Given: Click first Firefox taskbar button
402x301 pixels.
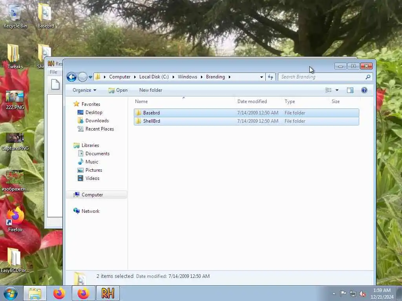Looking at the screenshot, I should pyautogui.click(x=59, y=293).
